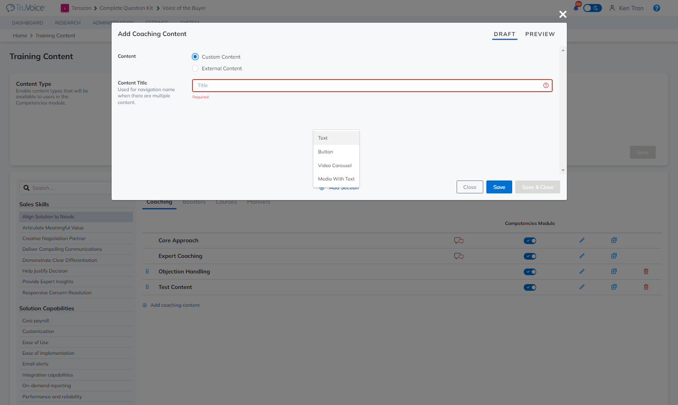The image size is (678, 405).
Task: Open help question mark icon
Action: (x=657, y=8)
